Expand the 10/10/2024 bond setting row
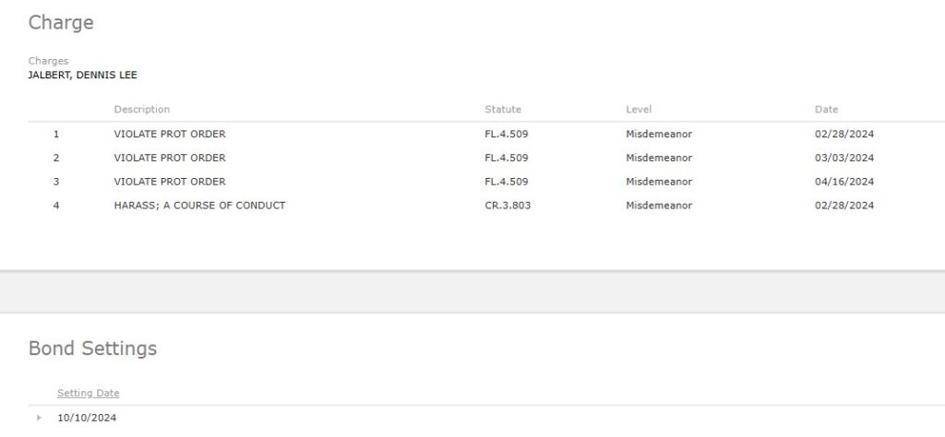 pos(39,419)
